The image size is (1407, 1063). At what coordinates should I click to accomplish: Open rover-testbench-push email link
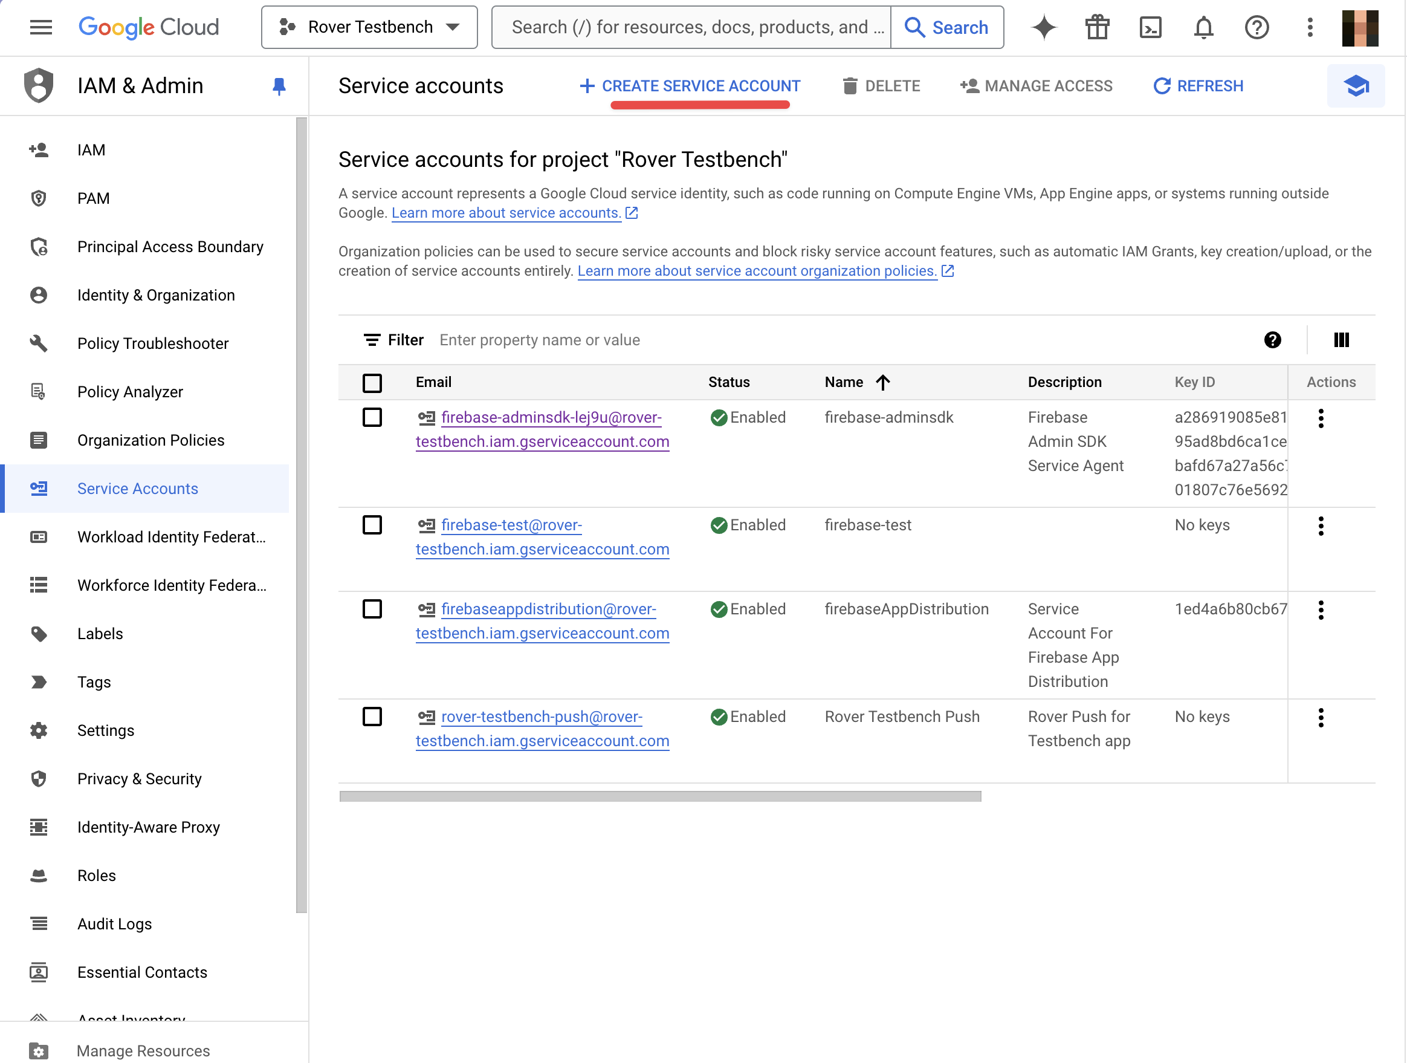[543, 729]
